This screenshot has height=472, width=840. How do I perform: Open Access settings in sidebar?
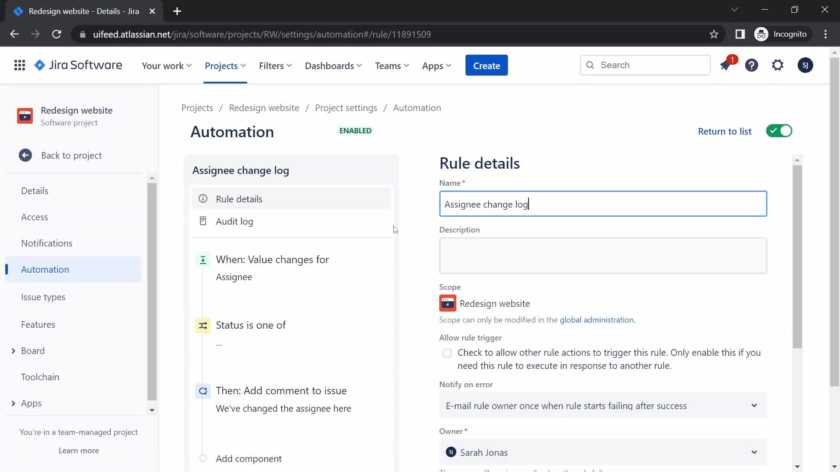click(x=35, y=217)
